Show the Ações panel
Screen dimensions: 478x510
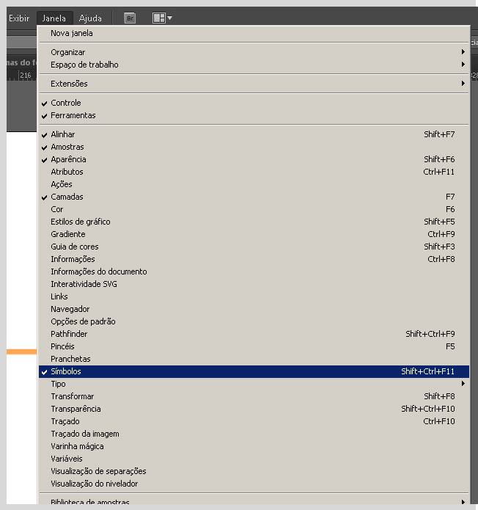(254, 184)
